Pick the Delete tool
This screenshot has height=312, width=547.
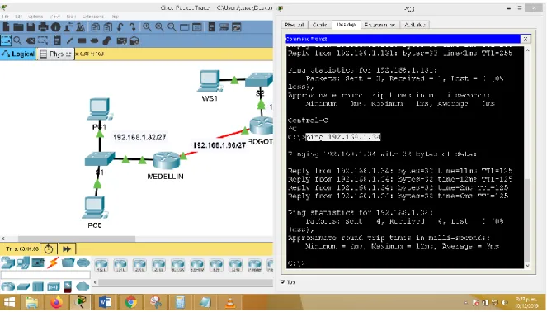click(x=31, y=40)
